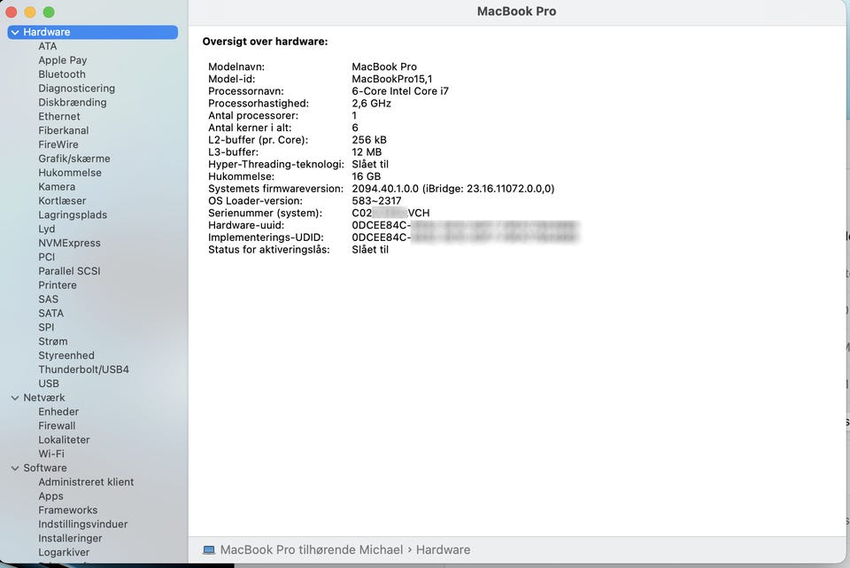Select Hardware category in sidebar

tap(93, 32)
